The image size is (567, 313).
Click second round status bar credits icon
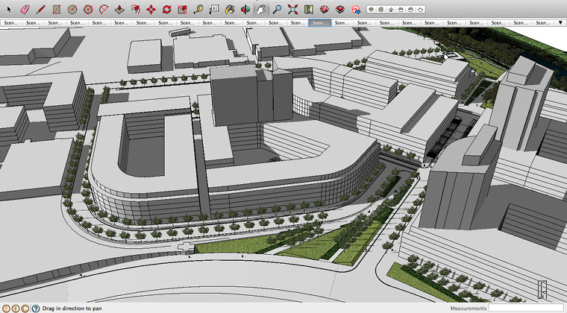[16, 309]
